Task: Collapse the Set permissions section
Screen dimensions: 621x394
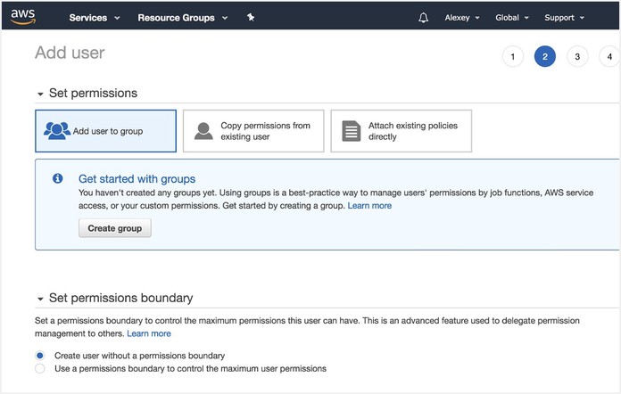Action: point(40,94)
